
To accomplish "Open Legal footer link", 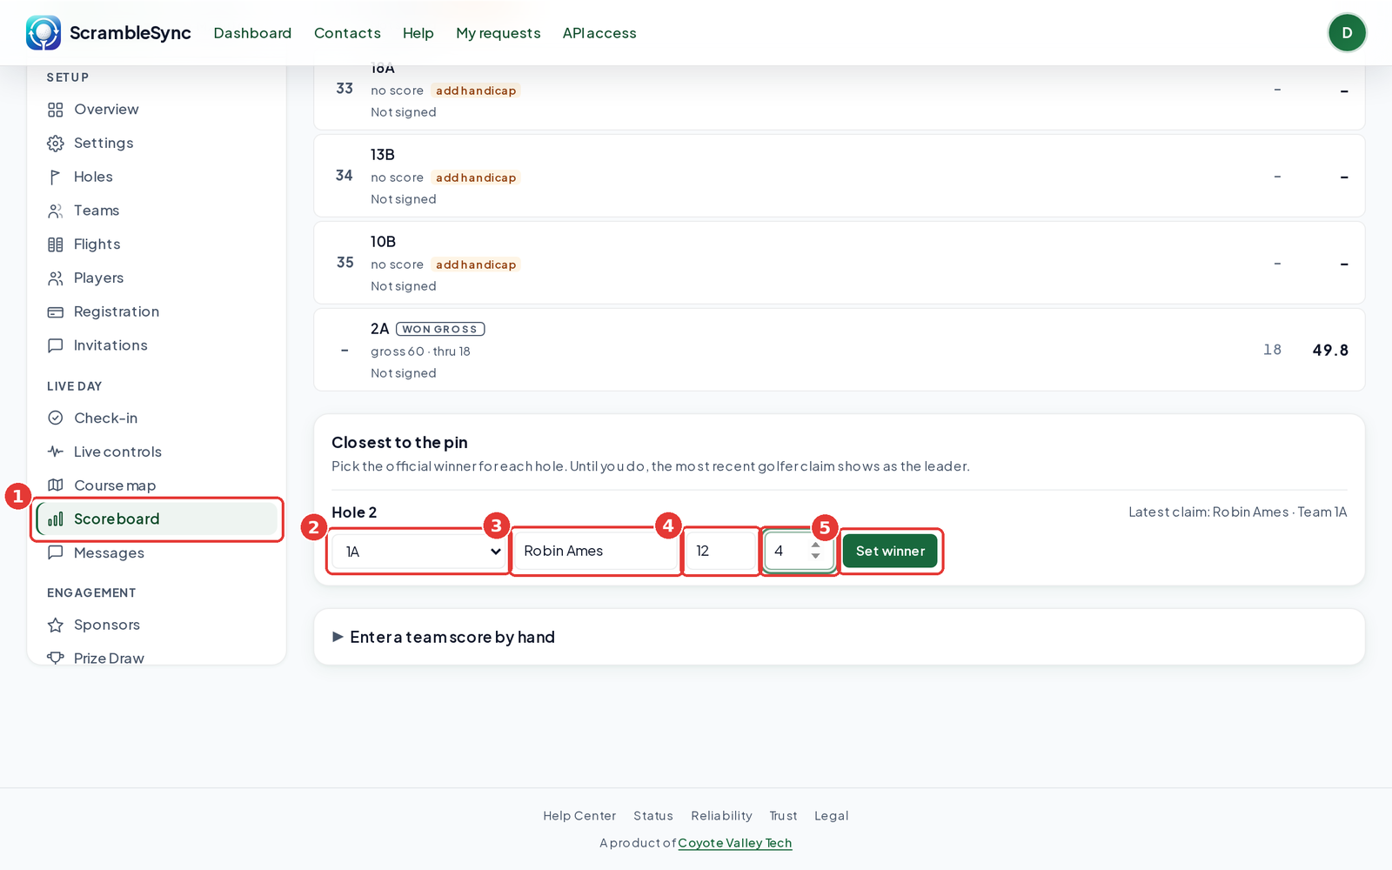I will click(831, 816).
